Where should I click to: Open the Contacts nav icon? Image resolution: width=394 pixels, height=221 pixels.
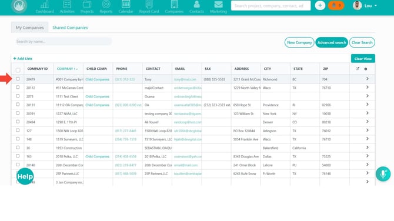(196, 7)
